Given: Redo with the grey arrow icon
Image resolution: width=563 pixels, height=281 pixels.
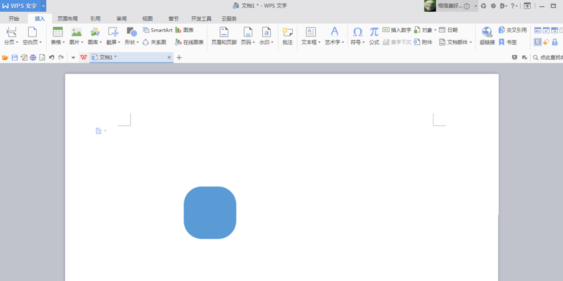Looking at the screenshot, I should 61,57.
